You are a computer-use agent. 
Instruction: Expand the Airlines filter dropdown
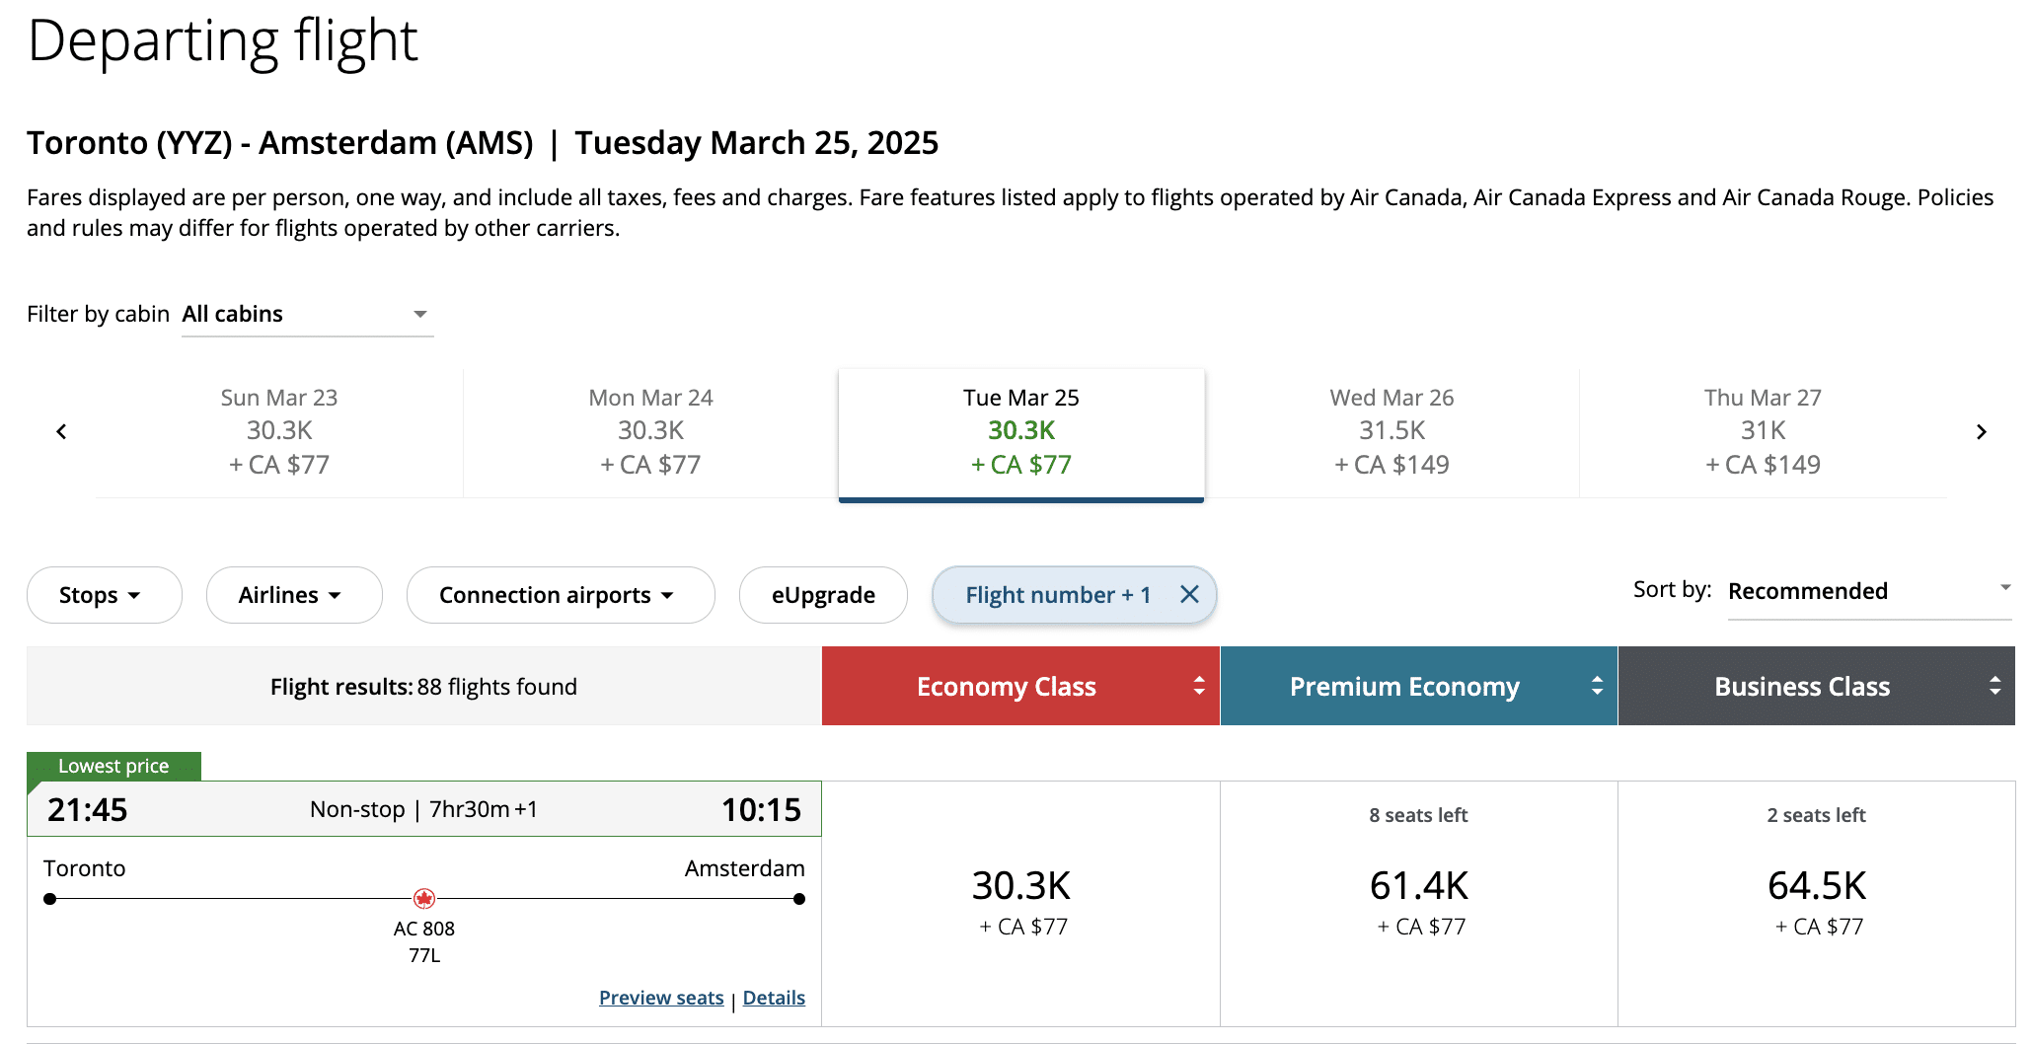(293, 595)
